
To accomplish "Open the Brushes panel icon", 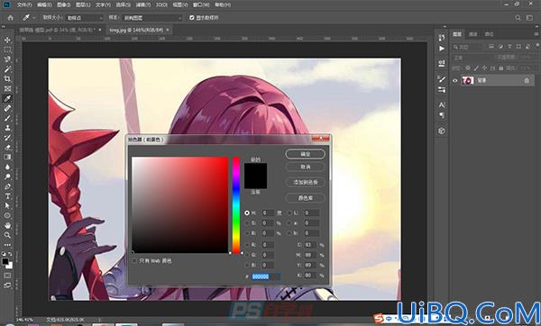I will click(x=442, y=79).
